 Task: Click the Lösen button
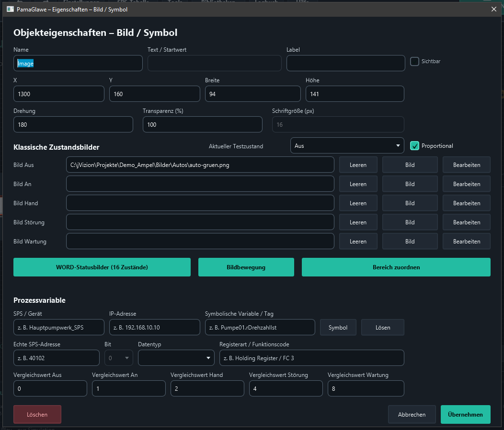(382, 327)
